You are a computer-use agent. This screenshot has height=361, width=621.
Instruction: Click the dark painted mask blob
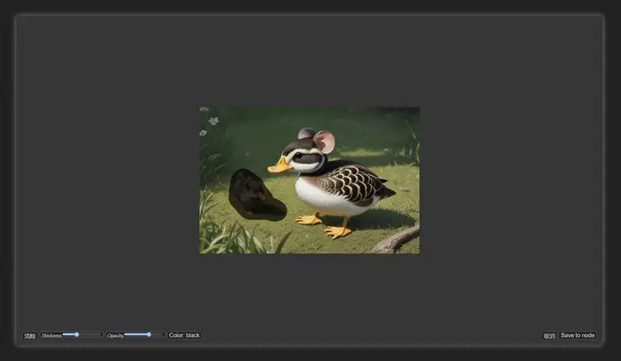coord(255,196)
